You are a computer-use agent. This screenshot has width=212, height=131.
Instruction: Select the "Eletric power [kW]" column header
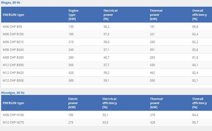(x=73, y=103)
